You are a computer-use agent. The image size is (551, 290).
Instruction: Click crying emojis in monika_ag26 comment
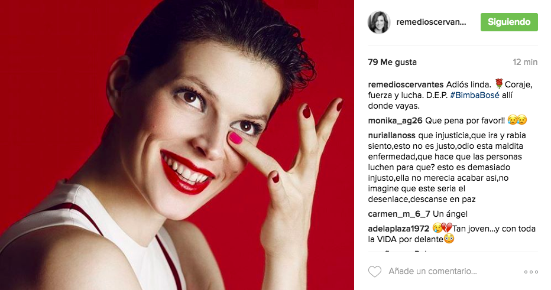click(517, 120)
